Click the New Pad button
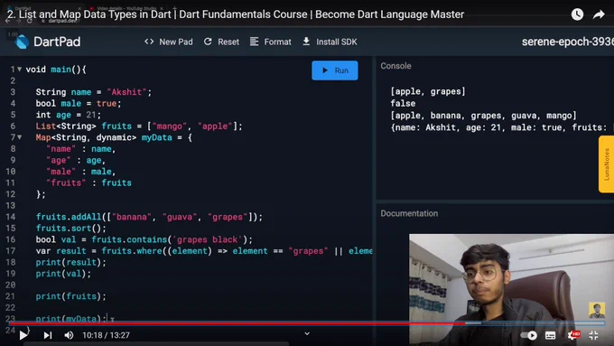 click(168, 42)
